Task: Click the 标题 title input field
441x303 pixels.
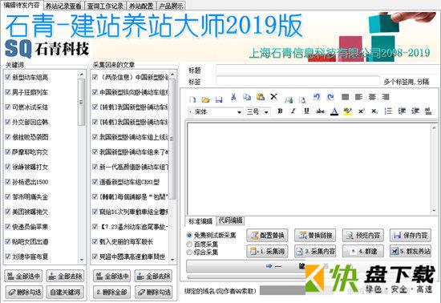Action: point(327,70)
